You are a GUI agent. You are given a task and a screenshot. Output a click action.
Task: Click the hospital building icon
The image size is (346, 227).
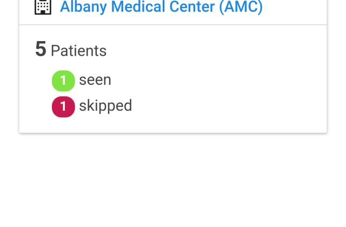43,7
